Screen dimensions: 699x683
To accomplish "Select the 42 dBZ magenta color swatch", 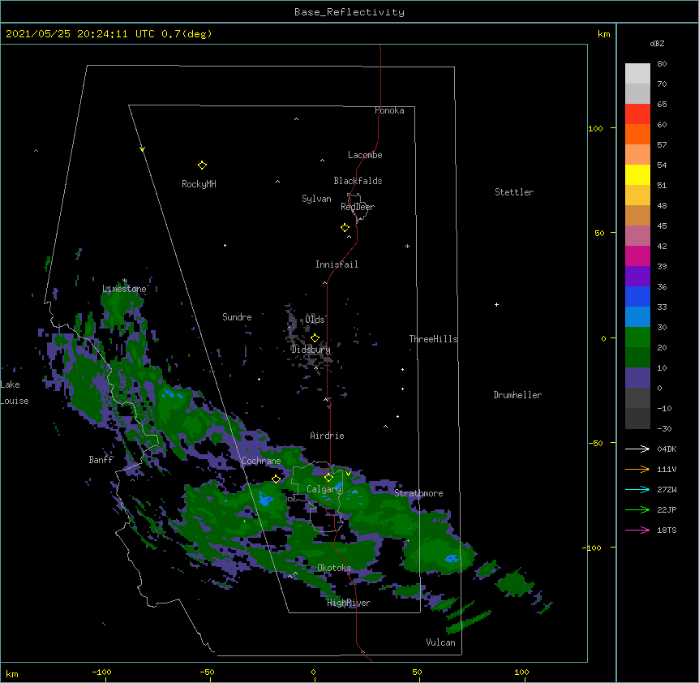I will tap(637, 256).
